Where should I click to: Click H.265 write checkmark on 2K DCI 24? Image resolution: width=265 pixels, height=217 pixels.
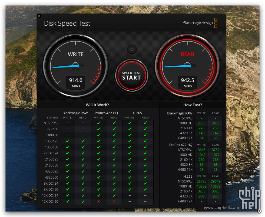pyautogui.click(x=130, y=153)
